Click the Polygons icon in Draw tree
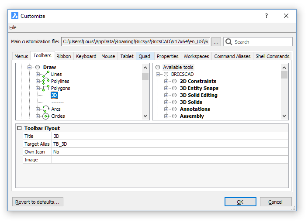308x222 pixels. (46, 88)
